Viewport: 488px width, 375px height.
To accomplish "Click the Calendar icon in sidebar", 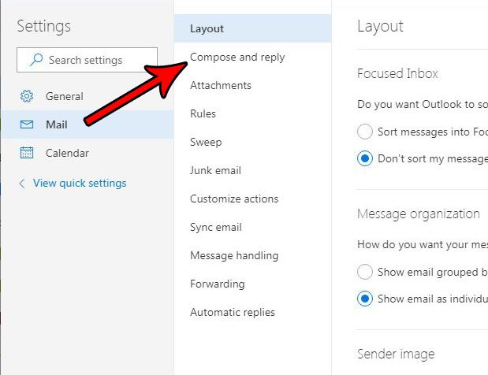I will coord(27,153).
